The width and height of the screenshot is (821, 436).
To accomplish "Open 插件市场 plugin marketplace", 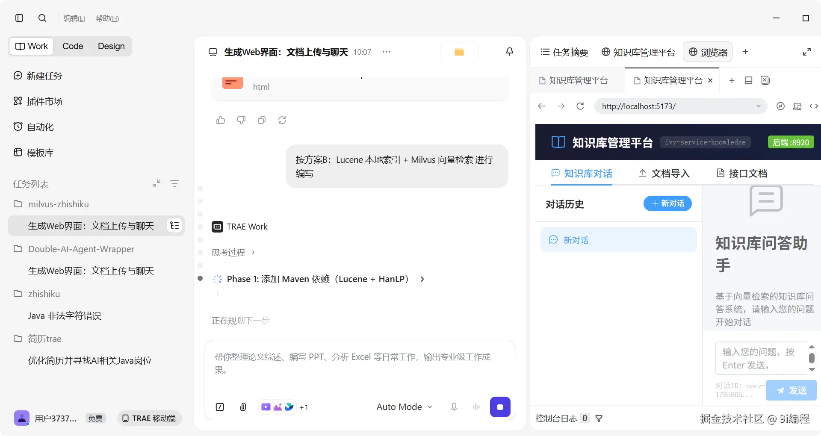I will click(38, 101).
